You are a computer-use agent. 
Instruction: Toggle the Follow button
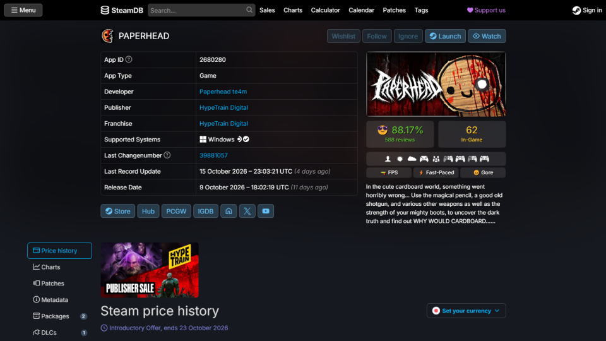click(x=377, y=36)
